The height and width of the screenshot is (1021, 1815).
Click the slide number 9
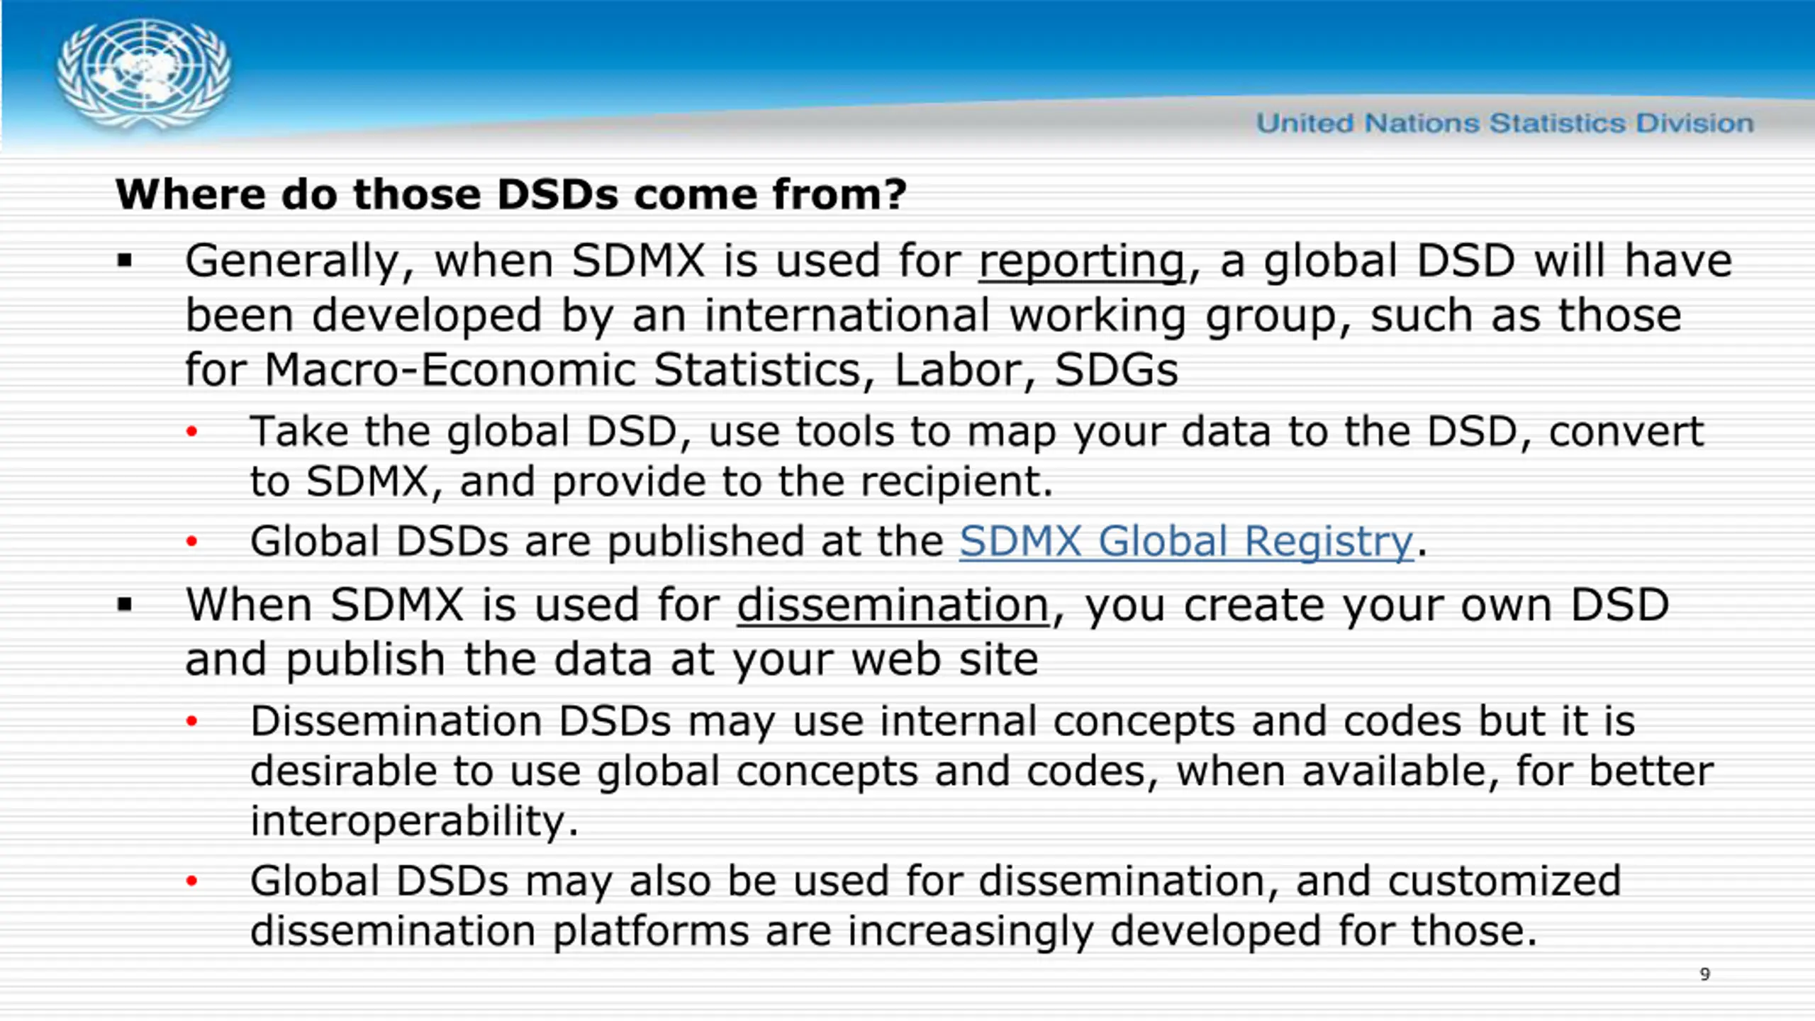click(1705, 974)
